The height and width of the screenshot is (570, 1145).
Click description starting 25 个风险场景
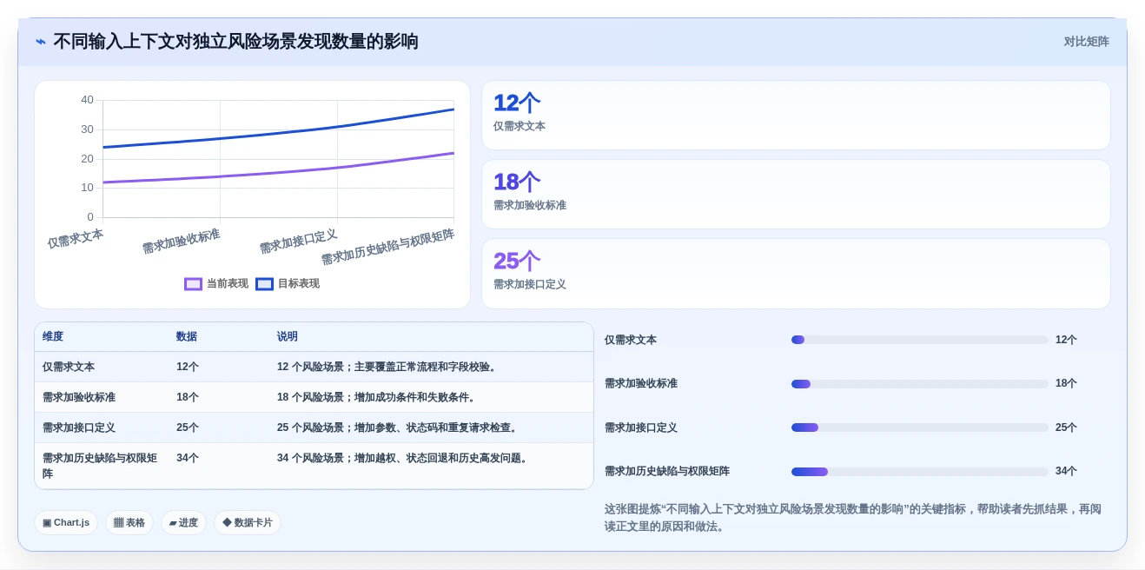[x=399, y=428]
